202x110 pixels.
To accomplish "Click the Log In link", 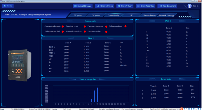I will (196, 6).
